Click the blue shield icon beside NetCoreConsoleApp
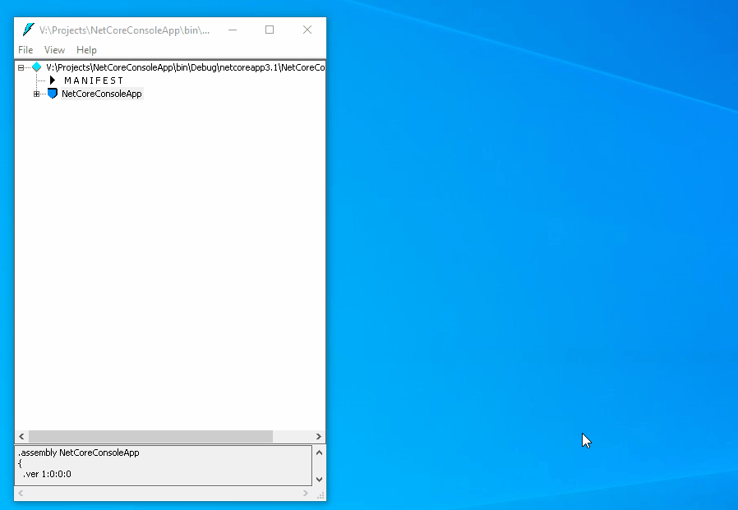Image resolution: width=738 pixels, height=510 pixels. tap(53, 94)
